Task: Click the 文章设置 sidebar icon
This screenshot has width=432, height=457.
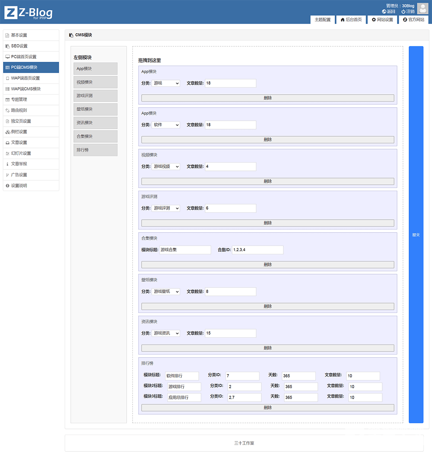Action: coord(8,143)
